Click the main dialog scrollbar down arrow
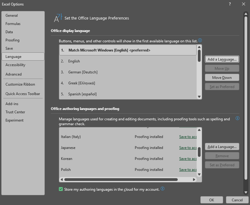Image resolution: width=250 pixels, height=205 pixels. click(246, 192)
